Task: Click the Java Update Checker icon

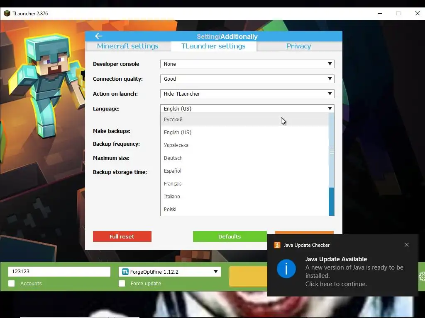Action: click(277, 245)
